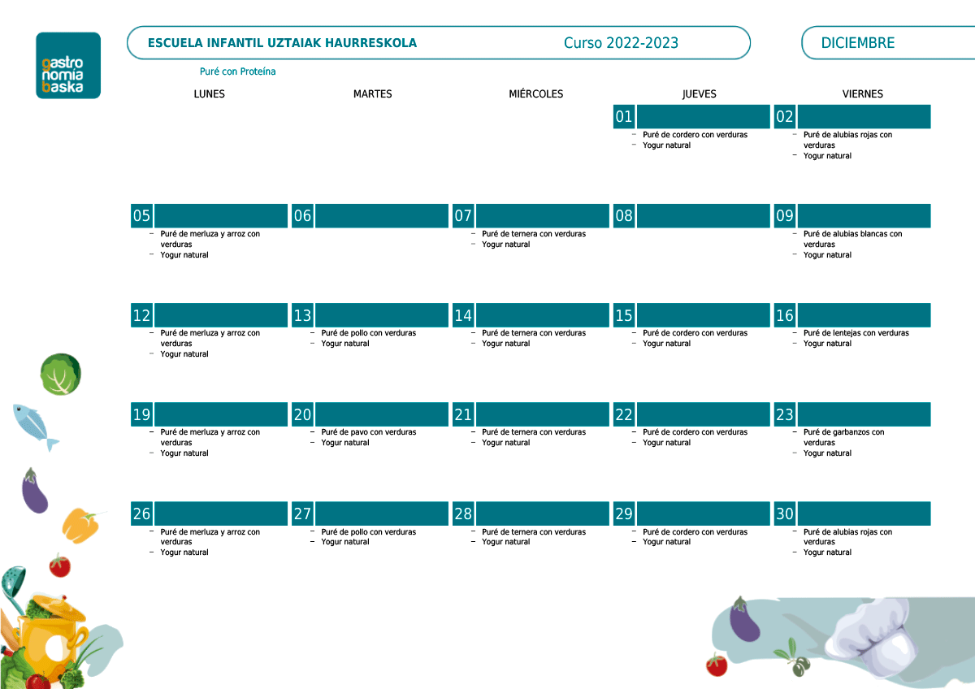Click the yellow bell pepper illustration
Screen dimensions: 975x689
pyautogui.click(x=81, y=525)
